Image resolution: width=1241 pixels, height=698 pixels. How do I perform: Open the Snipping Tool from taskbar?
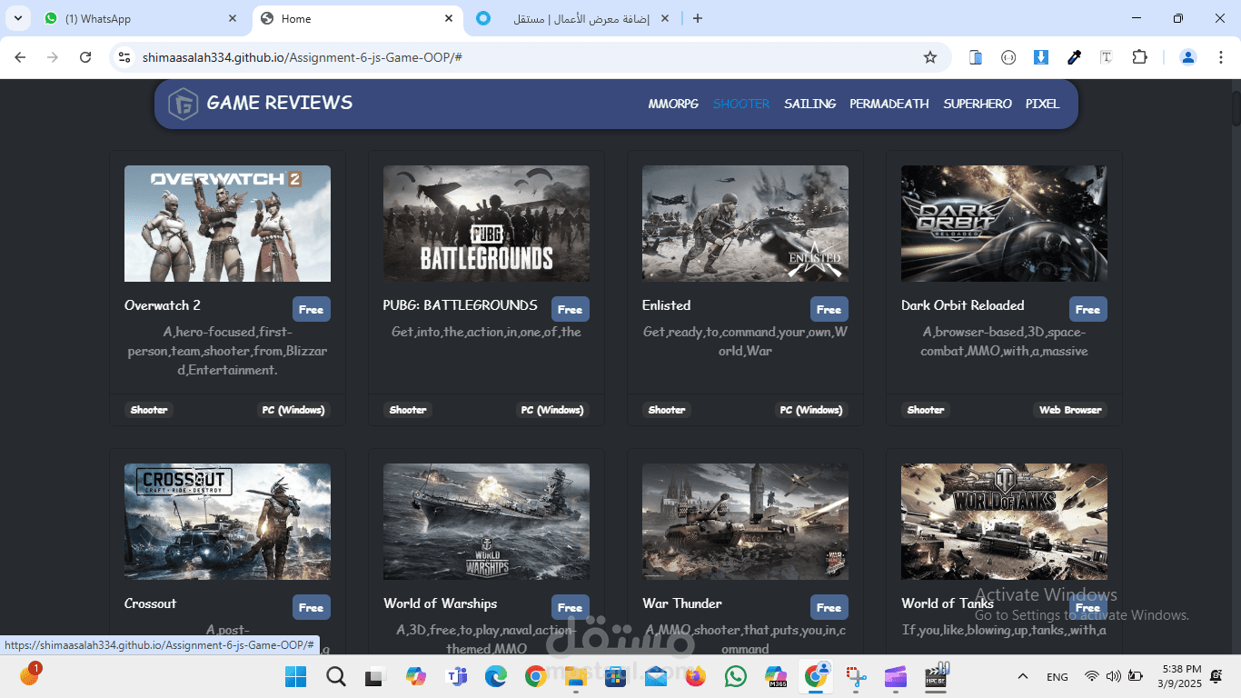click(856, 676)
